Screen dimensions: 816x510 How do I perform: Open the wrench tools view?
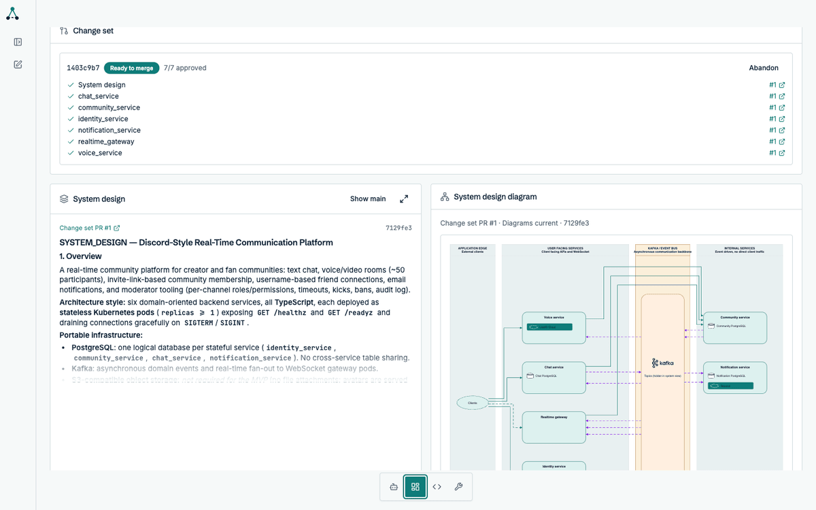pos(458,487)
